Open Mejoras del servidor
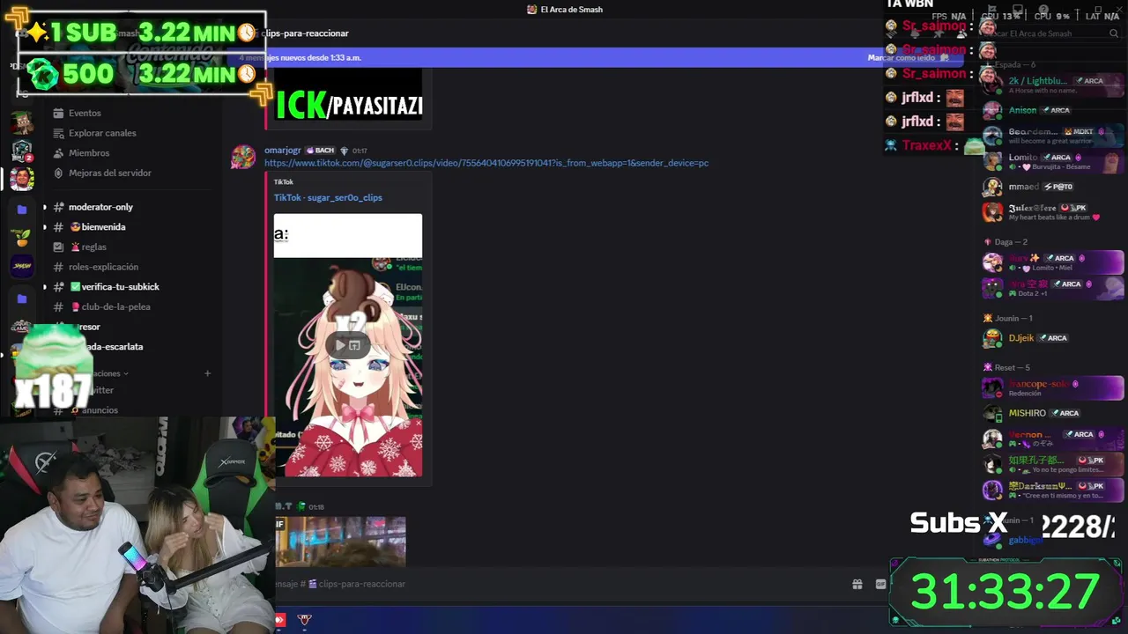Image resolution: width=1128 pixels, height=634 pixels. (110, 173)
